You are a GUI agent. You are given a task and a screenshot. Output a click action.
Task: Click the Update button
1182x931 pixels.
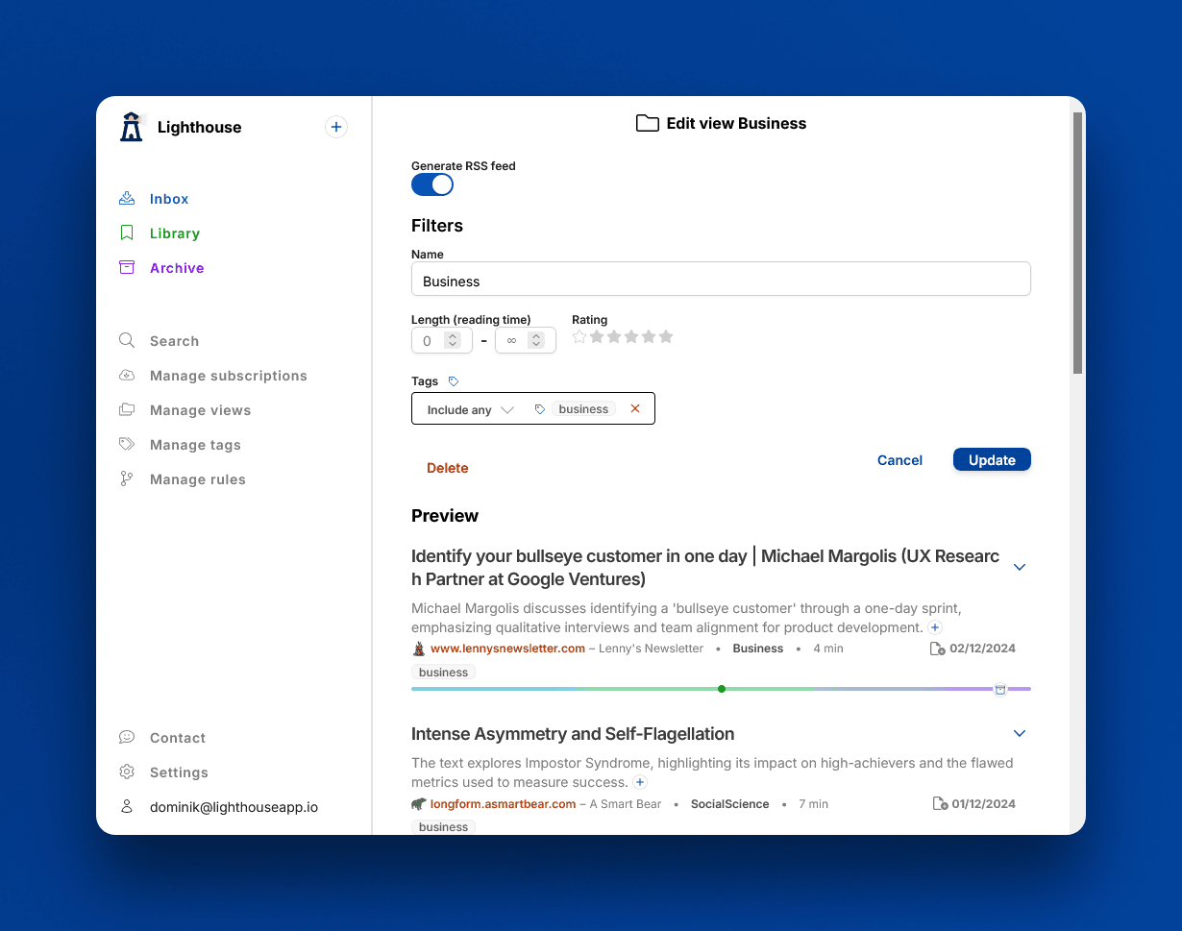[x=992, y=460]
